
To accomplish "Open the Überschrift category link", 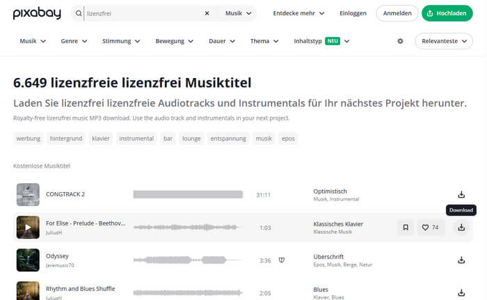I will 328,257.
